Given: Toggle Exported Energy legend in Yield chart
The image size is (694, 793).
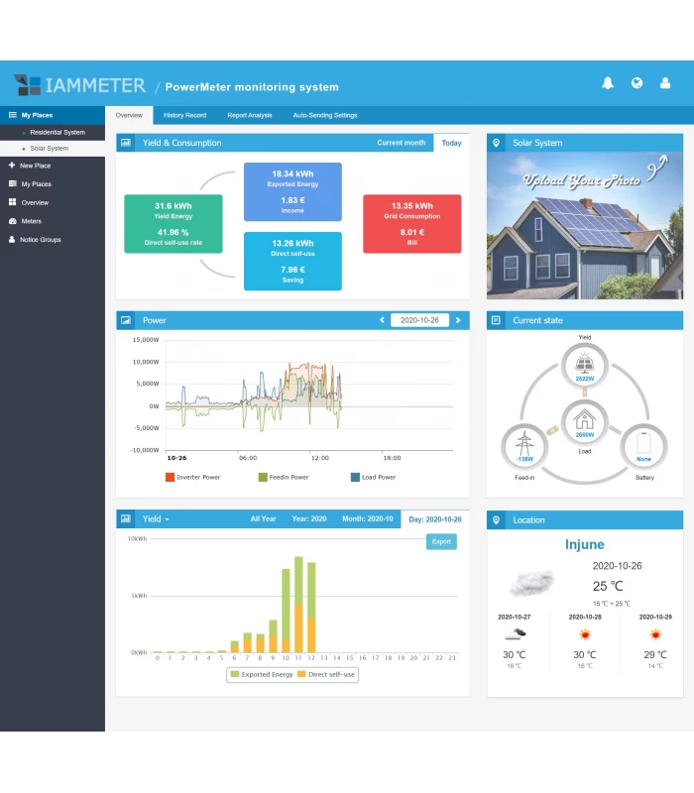Looking at the screenshot, I should pos(262,674).
